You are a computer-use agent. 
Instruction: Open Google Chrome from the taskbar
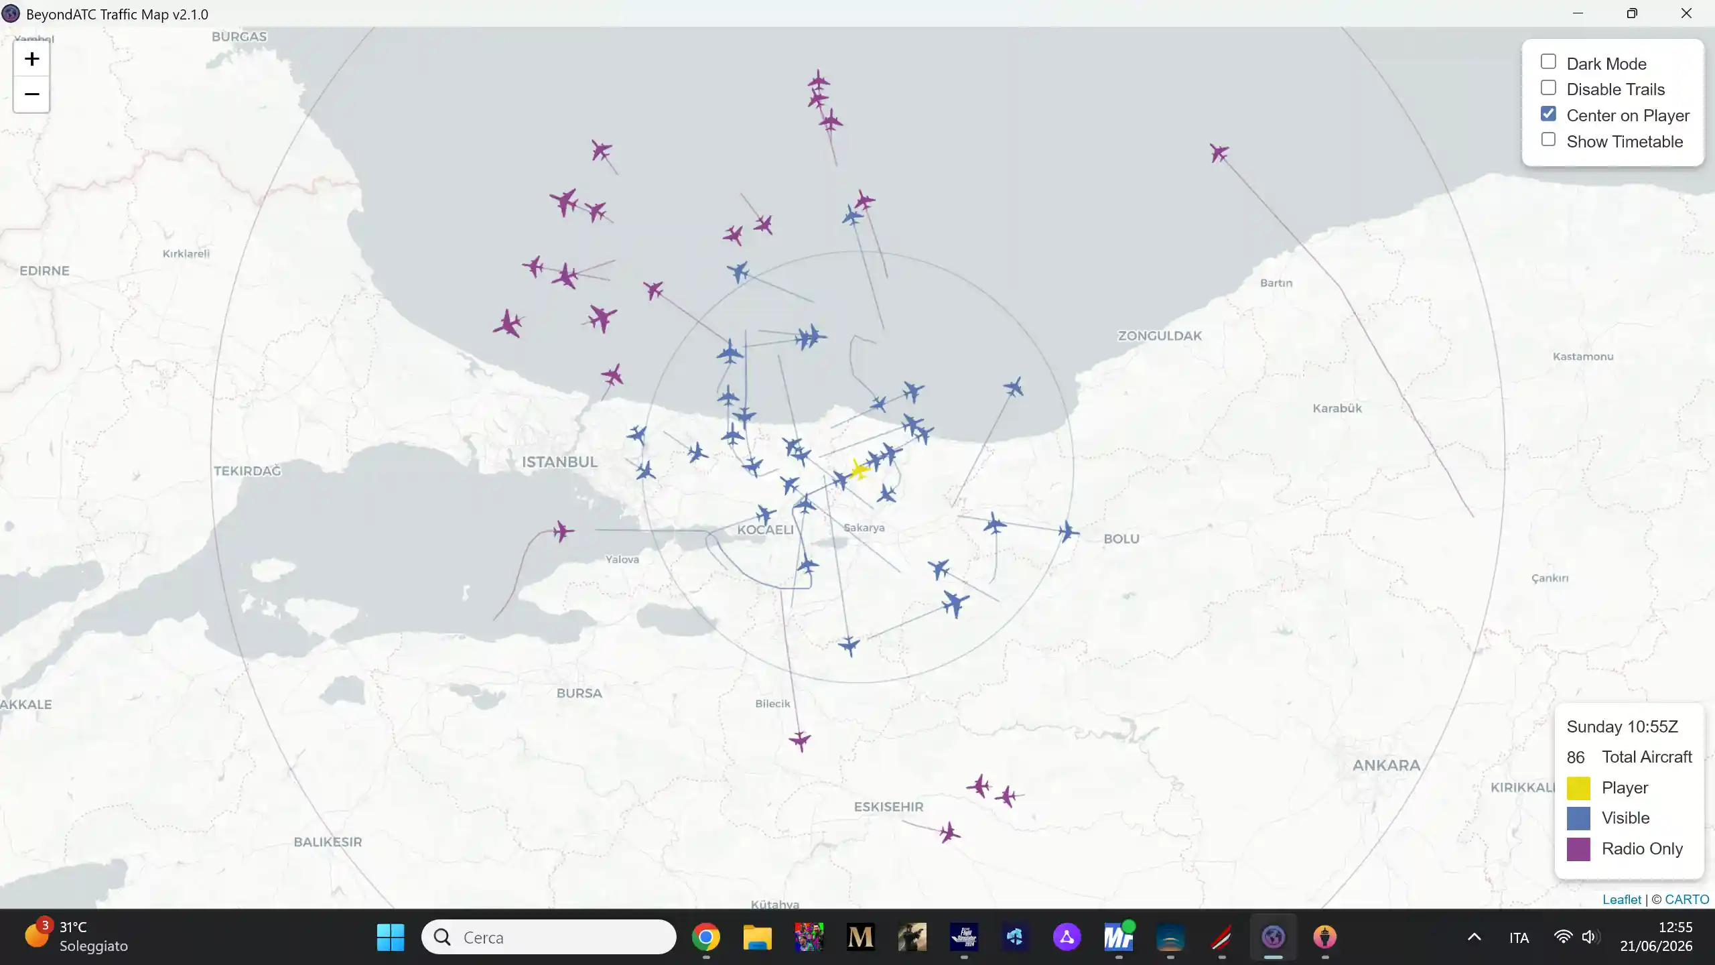click(705, 937)
